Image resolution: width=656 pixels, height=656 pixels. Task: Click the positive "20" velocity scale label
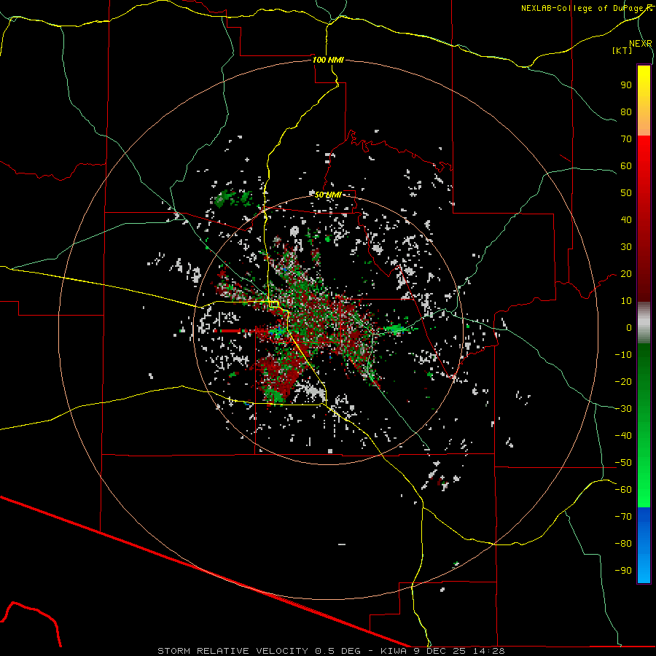click(626, 274)
